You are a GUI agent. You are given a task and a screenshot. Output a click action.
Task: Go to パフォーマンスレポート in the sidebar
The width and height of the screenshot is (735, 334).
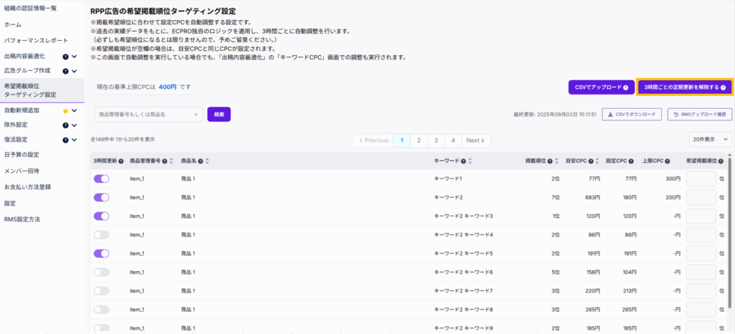pyautogui.click(x=37, y=40)
